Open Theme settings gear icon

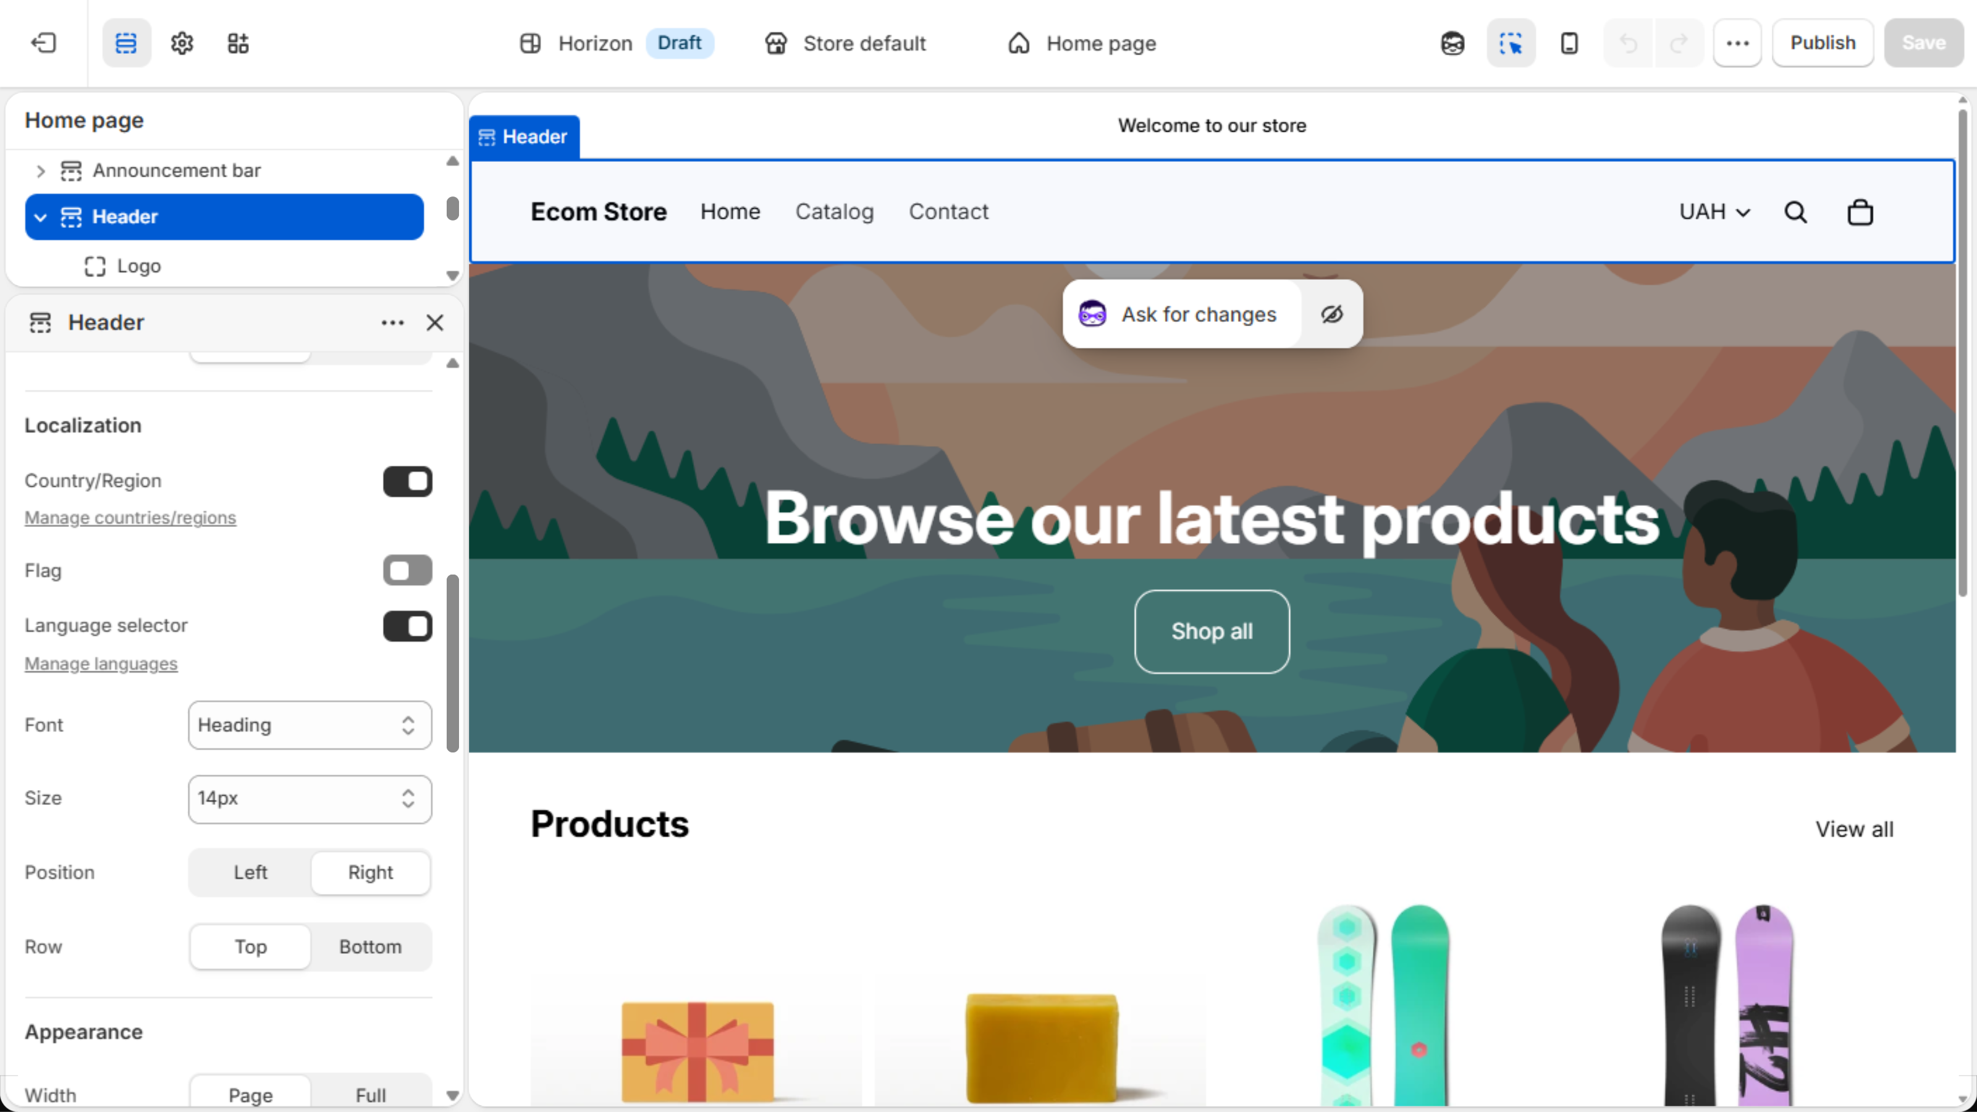click(182, 43)
